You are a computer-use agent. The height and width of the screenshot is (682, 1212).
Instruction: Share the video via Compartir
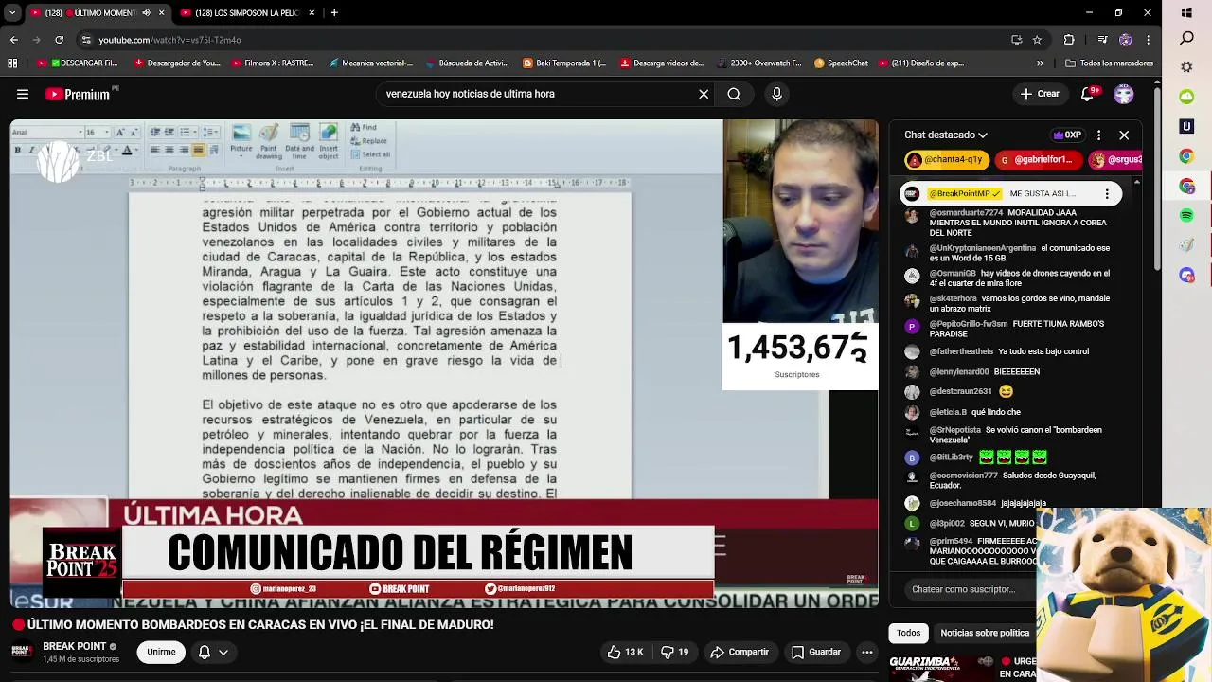pos(740,652)
